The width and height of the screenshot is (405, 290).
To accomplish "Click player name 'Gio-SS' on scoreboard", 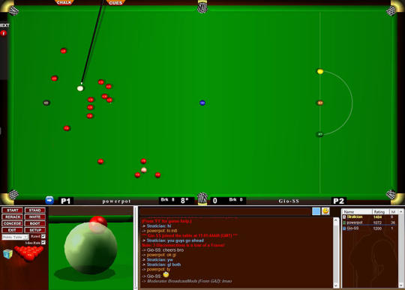I will [x=289, y=201].
